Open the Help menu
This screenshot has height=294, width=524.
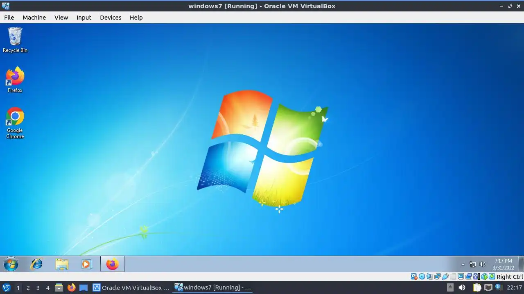136,18
